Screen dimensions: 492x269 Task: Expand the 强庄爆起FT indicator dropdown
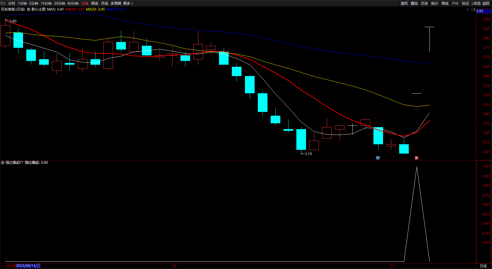click(3, 163)
